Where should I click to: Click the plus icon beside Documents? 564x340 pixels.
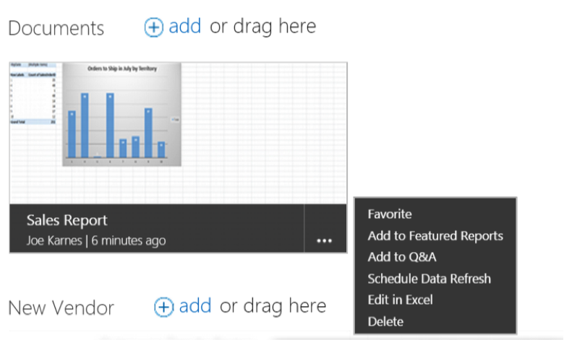coord(154,27)
